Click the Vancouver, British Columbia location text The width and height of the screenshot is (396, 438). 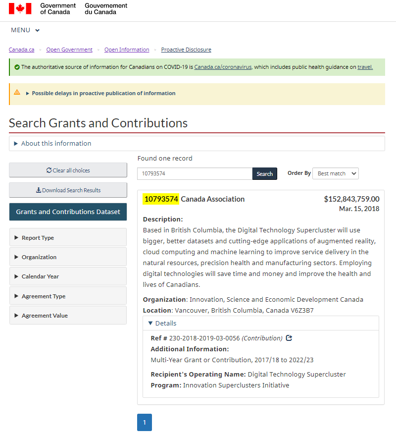point(244,310)
